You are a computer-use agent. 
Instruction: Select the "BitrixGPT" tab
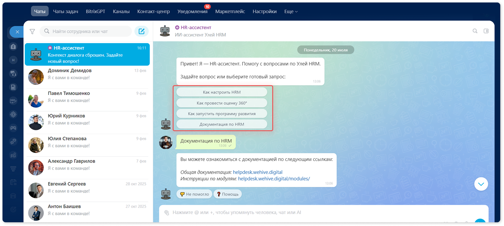click(96, 12)
